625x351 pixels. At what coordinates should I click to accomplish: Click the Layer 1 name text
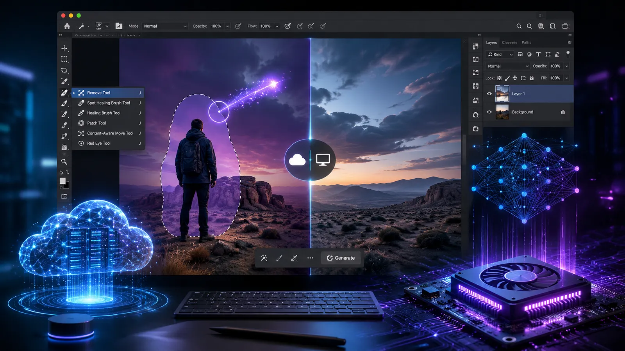(518, 94)
